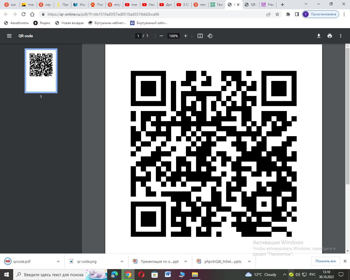This screenshot has height=280, width=350.
Task: Click the Приостановлена profile button
Action: pyautogui.click(x=320, y=14)
